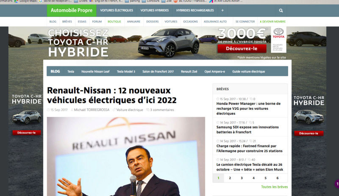The height and width of the screenshot is (196, 339).
Task: Click the Découvrez-le button in left side ad
Action: [x=27, y=133]
